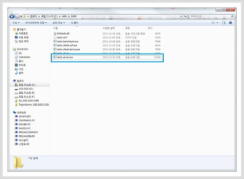This screenshot has width=244, height=179.
Task: Click the libhiredis.dll file icon
Action: [x=55, y=33]
